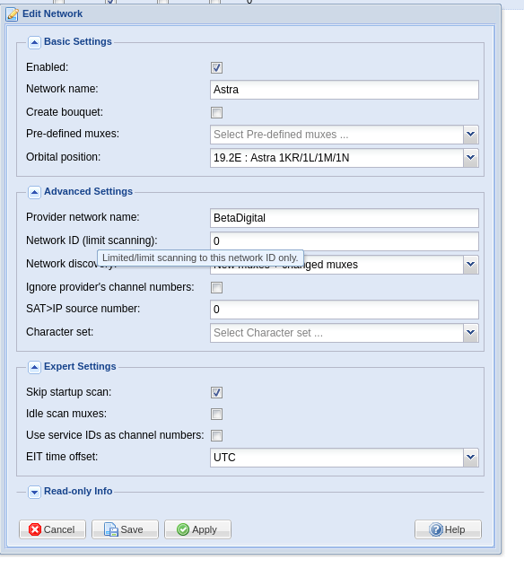524x568 pixels.
Task: Open the Orbital position dropdown arrow
Action: tap(471, 158)
